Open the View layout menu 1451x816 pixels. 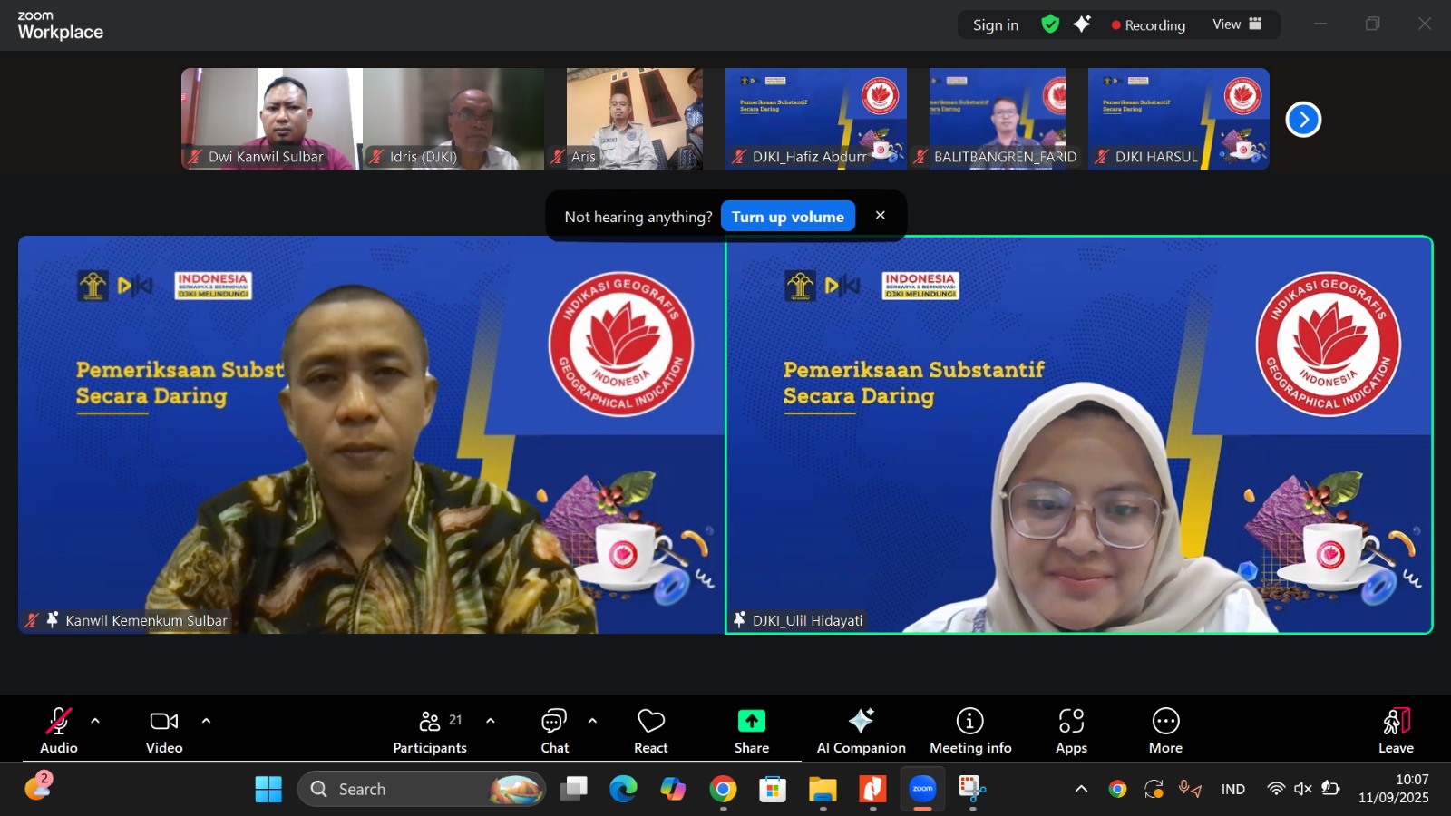pyautogui.click(x=1237, y=24)
